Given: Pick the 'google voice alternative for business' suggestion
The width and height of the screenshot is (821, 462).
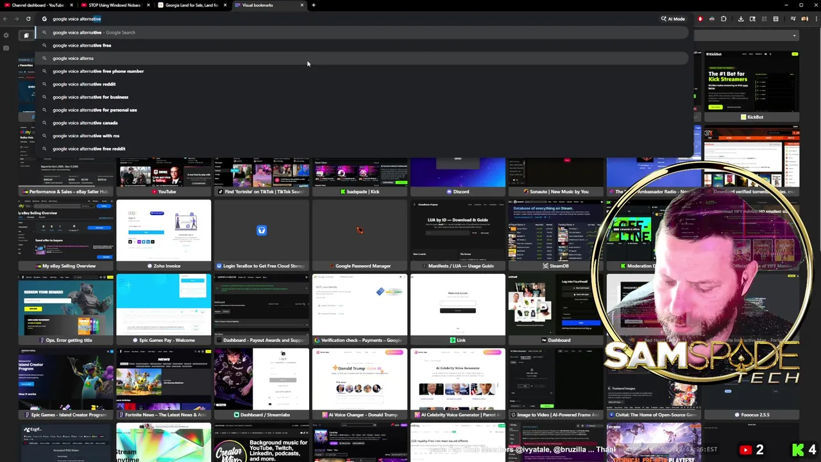Looking at the screenshot, I should (362, 97).
